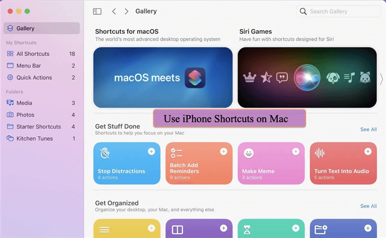Screen dimensions: 386x238
Task: Open the Menu Bar shortcuts list
Action: click(x=41, y=66)
